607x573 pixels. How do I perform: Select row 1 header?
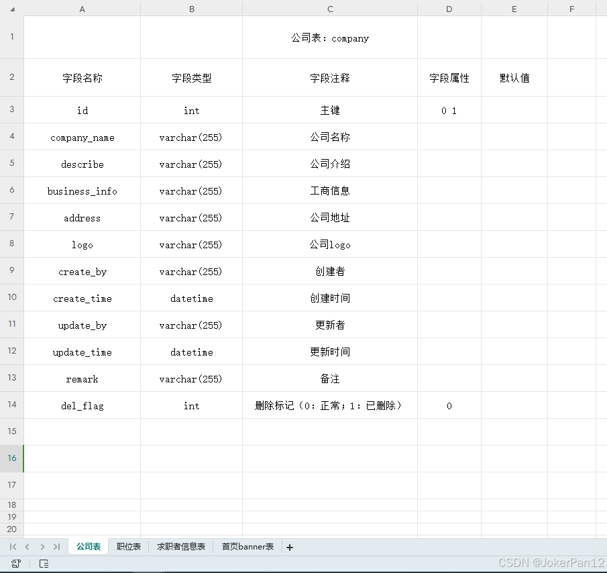click(x=12, y=37)
